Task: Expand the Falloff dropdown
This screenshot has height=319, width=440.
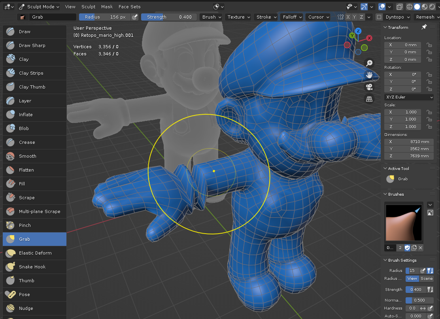Action: point(292,17)
